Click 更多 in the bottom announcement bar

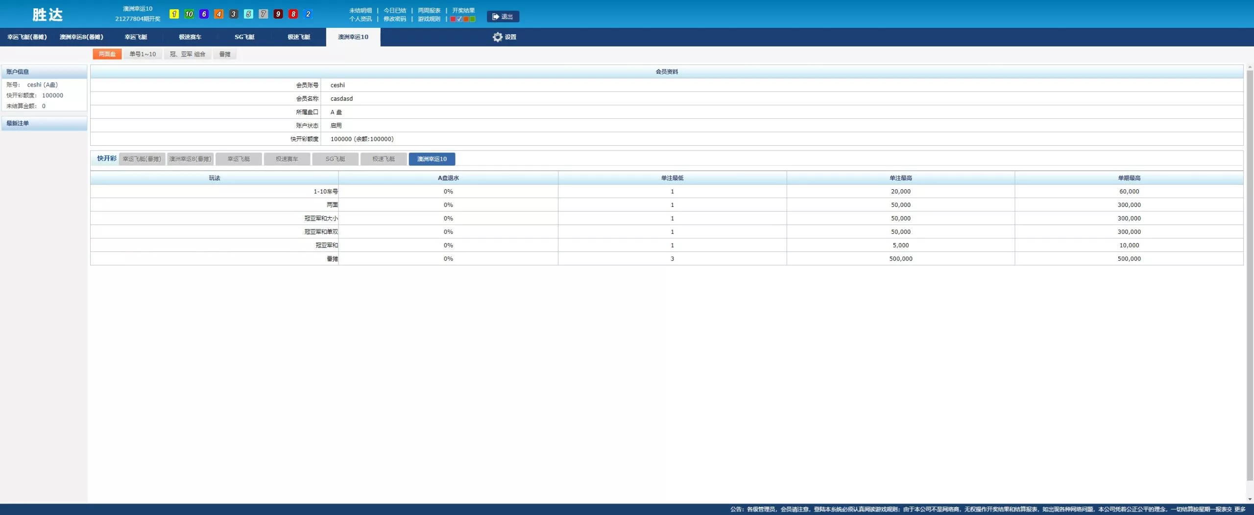tap(1240, 509)
